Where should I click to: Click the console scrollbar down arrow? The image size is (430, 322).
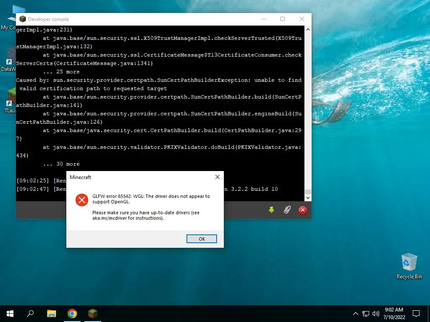coord(308,197)
